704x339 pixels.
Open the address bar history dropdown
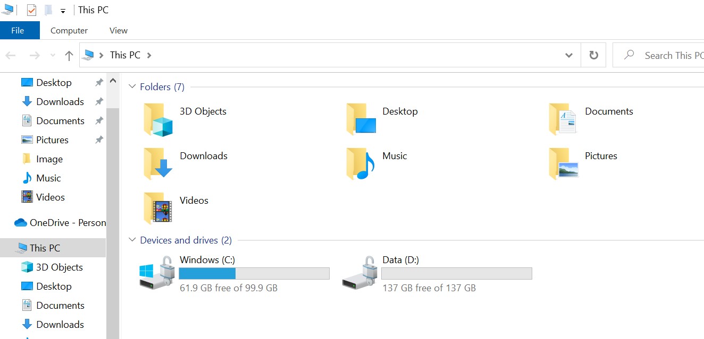coord(568,55)
